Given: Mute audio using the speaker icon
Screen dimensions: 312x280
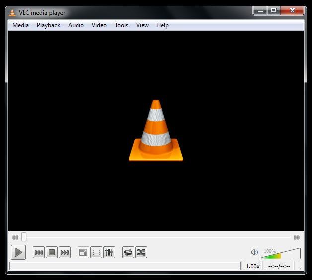Looking at the screenshot, I should (254, 252).
